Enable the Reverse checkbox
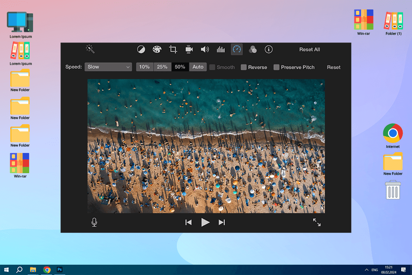Image resolution: width=412 pixels, height=275 pixels. point(244,67)
